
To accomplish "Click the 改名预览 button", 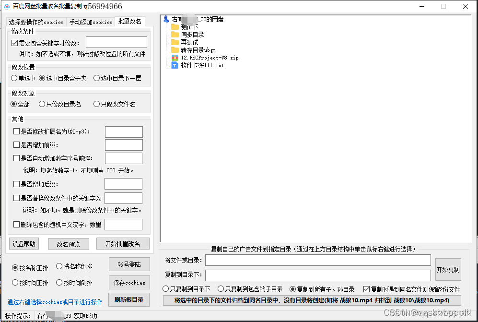I will pos(69,244).
